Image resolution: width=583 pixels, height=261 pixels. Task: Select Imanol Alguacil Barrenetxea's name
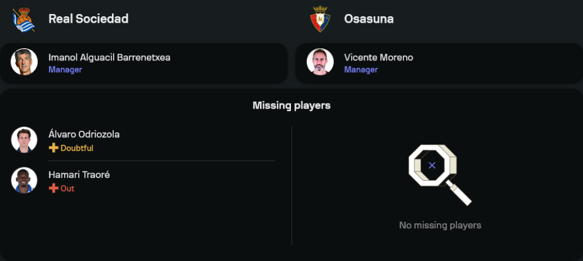[109, 58]
